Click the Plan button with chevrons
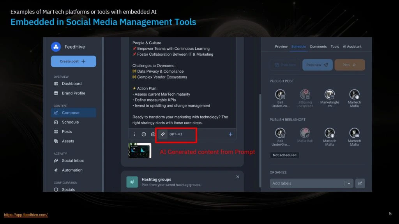This screenshot has height=224, width=399. (350, 65)
